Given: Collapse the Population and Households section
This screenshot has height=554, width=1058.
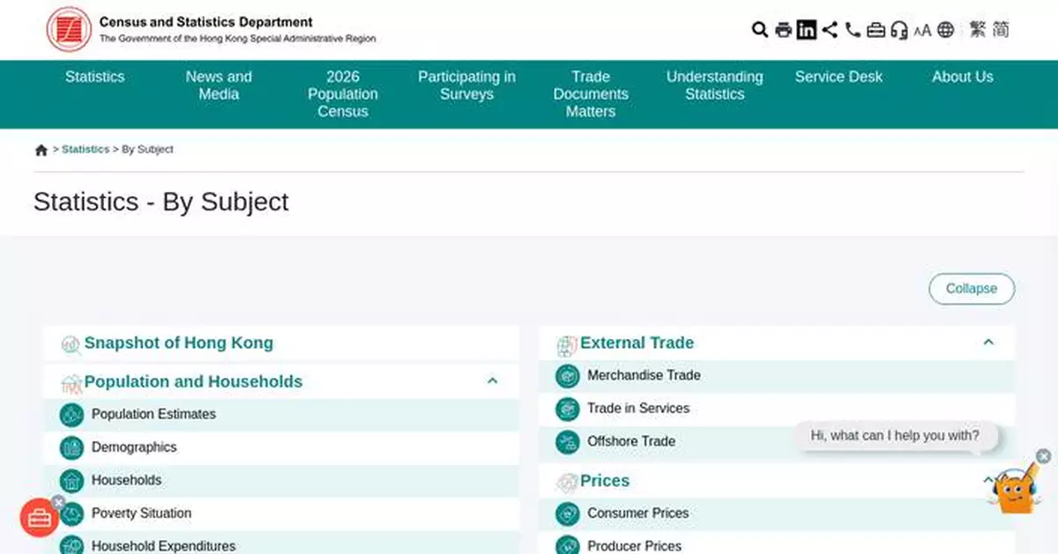Looking at the screenshot, I should [492, 381].
